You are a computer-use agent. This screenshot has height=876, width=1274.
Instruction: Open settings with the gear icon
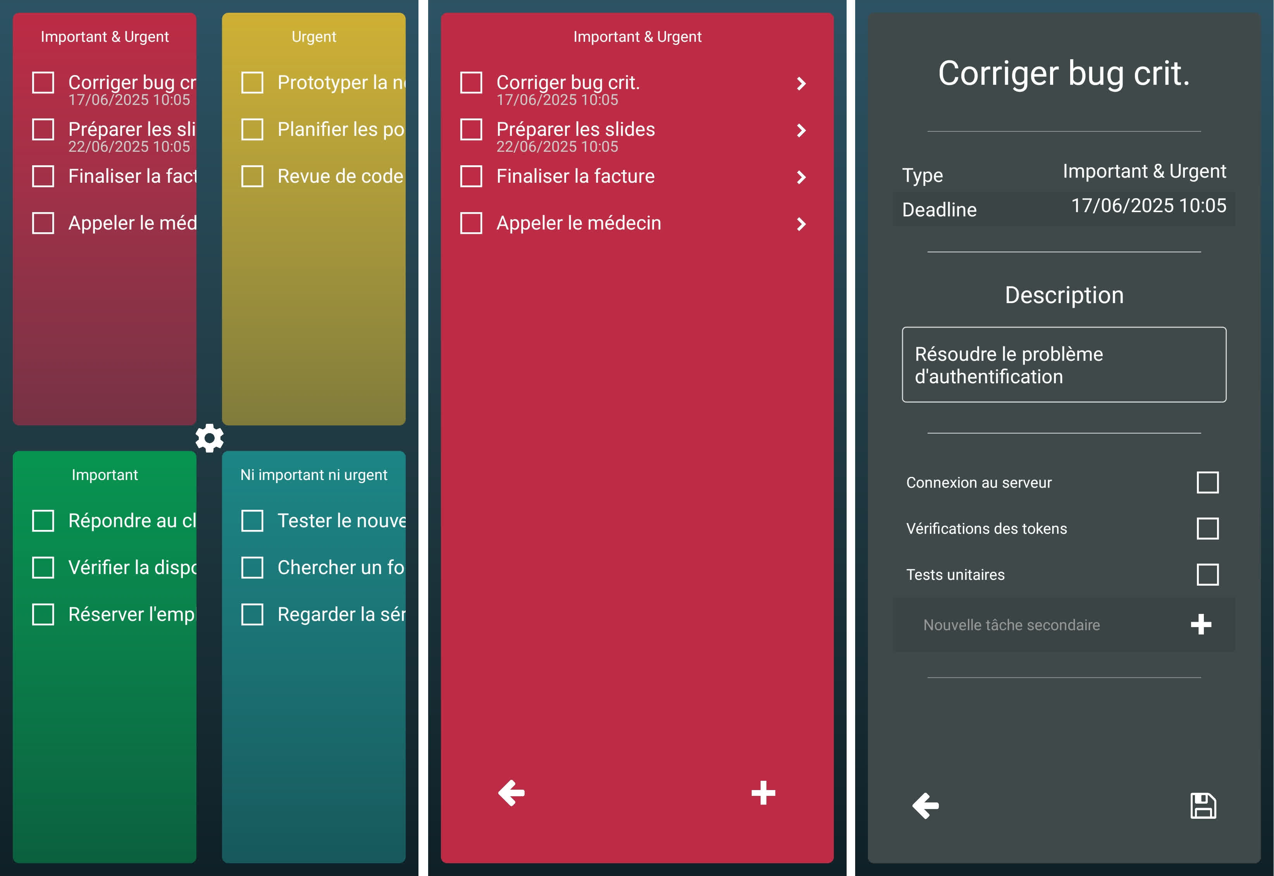coord(210,438)
